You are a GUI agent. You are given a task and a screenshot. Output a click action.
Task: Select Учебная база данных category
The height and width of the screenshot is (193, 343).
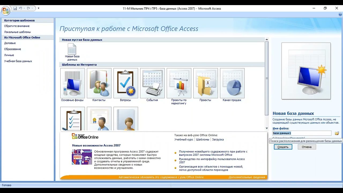click(x=18, y=61)
